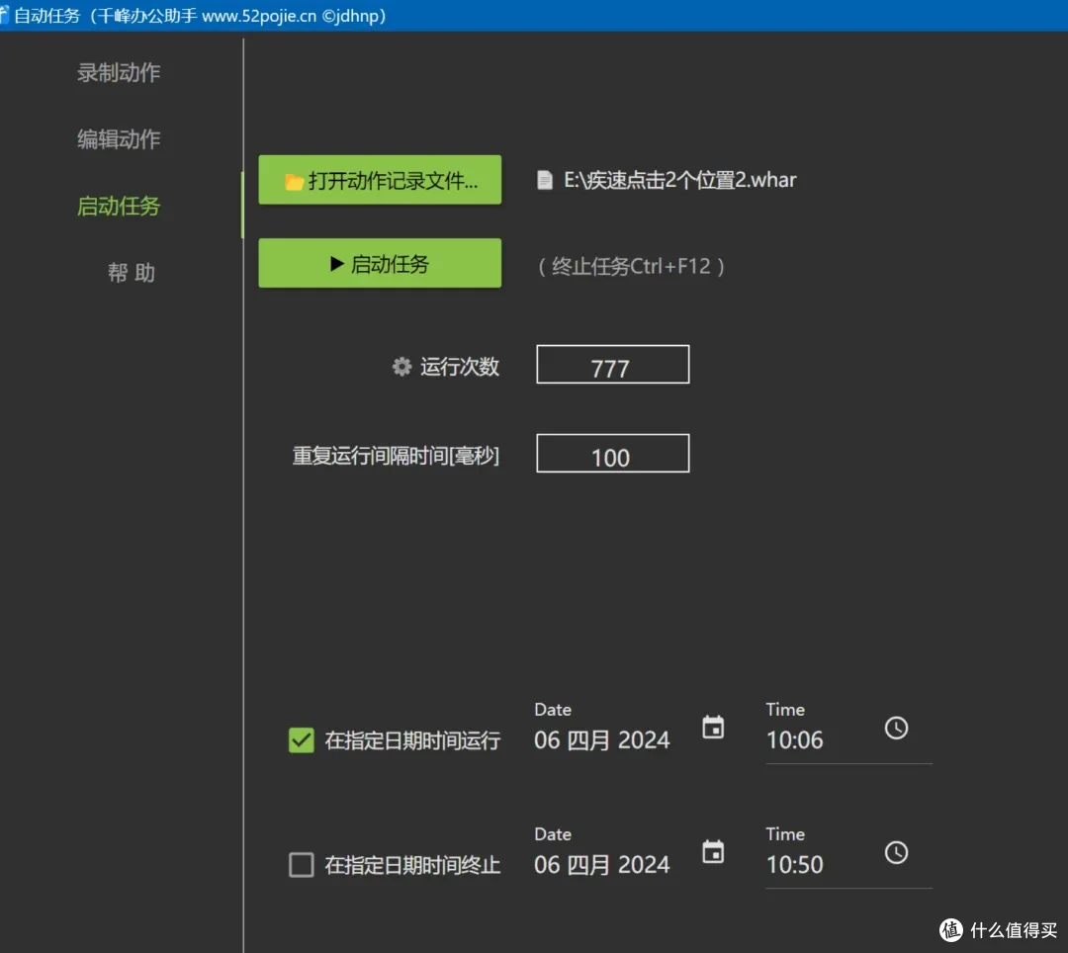Open the 录制动作 sidebar section
This screenshot has height=953, width=1068.
(x=119, y=73)
